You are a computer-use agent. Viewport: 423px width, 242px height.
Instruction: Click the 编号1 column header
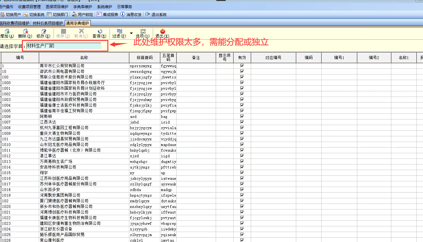point(339,58)
